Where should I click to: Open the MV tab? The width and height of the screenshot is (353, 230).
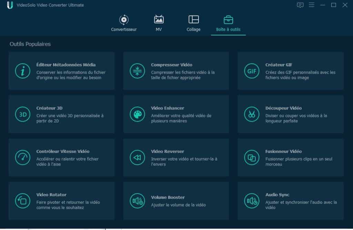[x=158, y=23]
